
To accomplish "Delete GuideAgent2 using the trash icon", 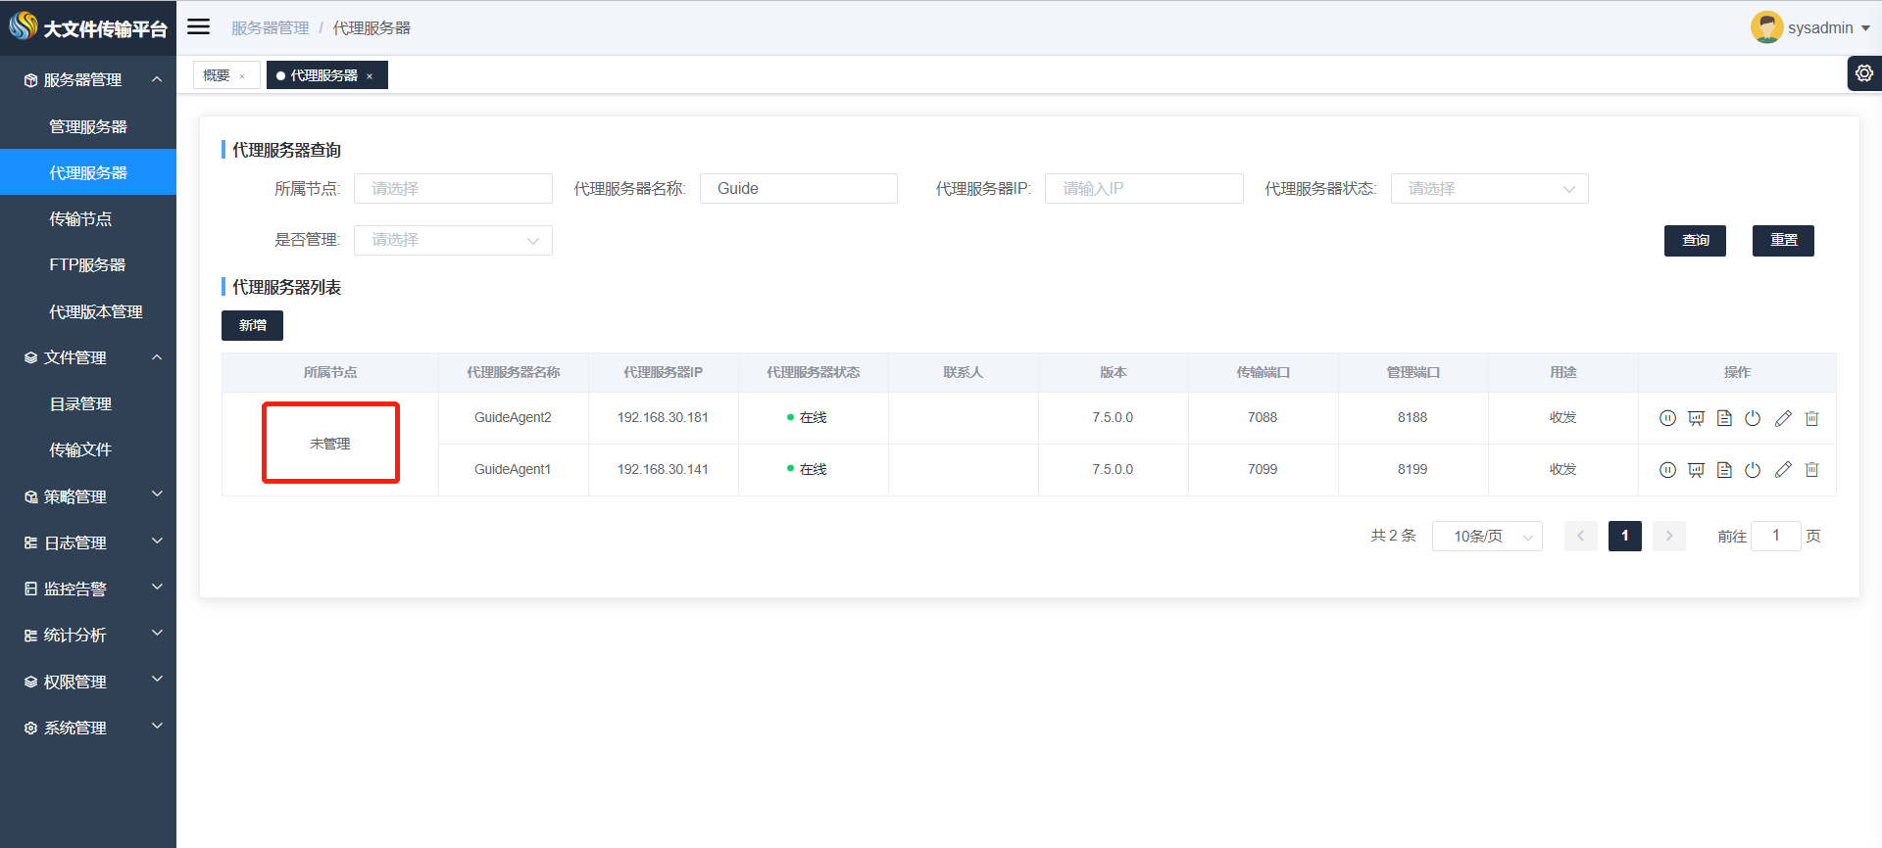I will pyautogui.click(x=1811, y=418).
